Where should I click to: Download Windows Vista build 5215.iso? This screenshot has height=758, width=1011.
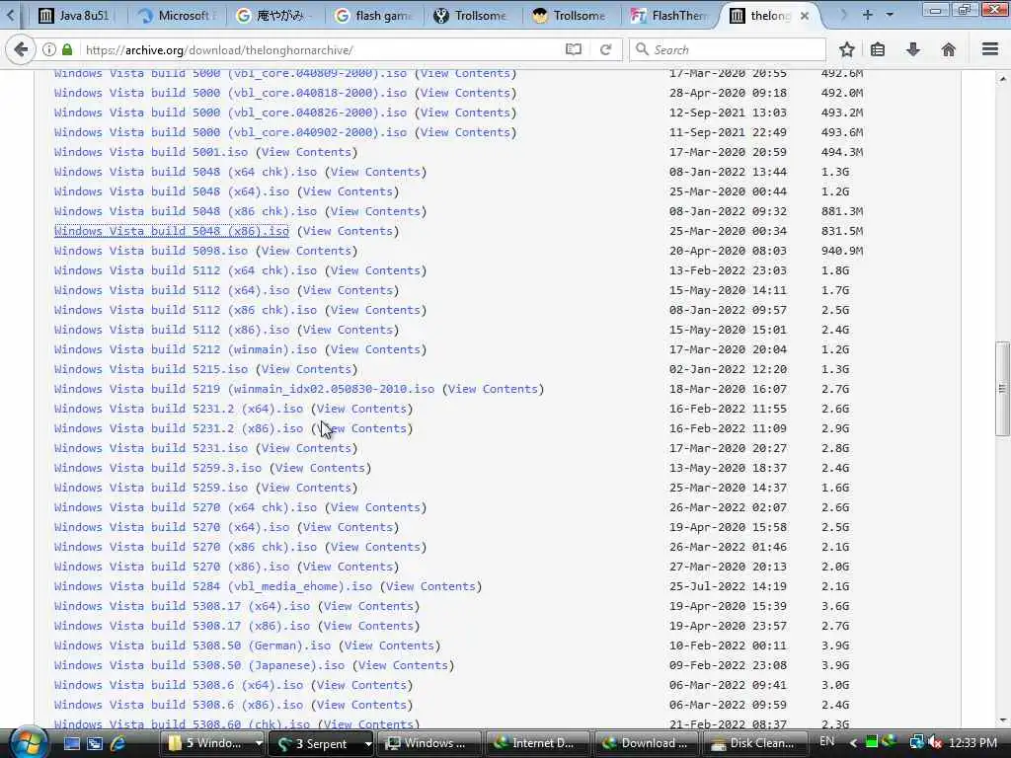[151, 369]
